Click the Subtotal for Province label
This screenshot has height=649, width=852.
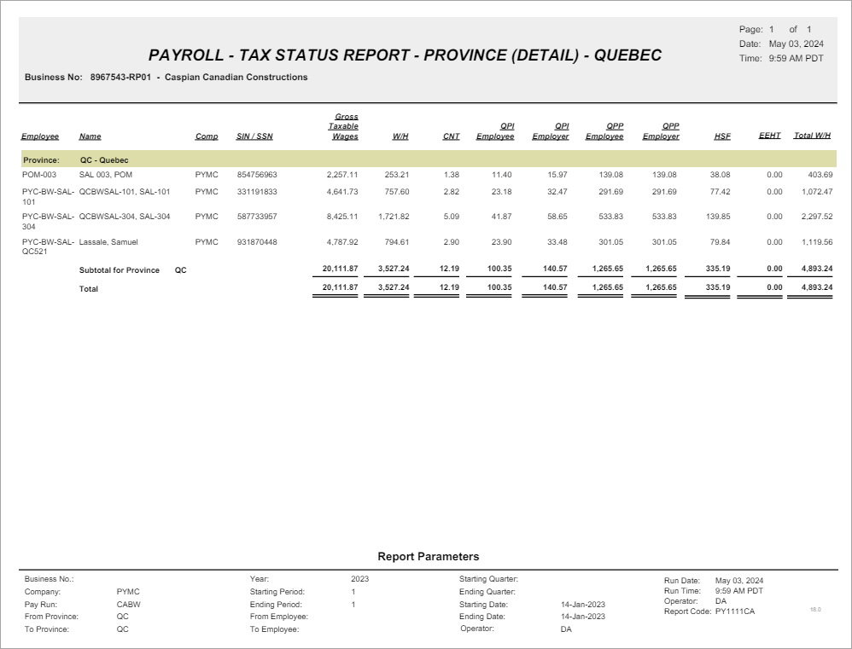click(x=120, y=270)
